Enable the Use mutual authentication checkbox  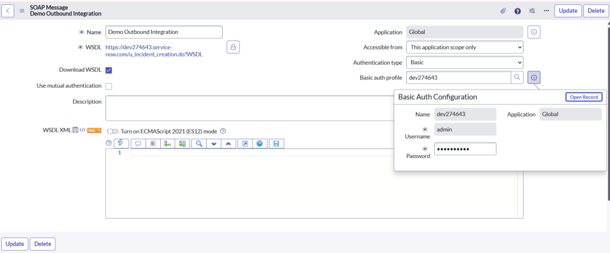pyautogui.click(x=108, y=86)
